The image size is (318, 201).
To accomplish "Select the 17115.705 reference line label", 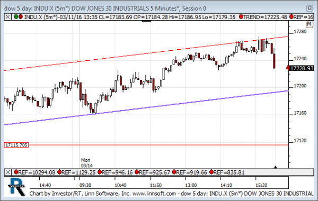I will (16, 145).
